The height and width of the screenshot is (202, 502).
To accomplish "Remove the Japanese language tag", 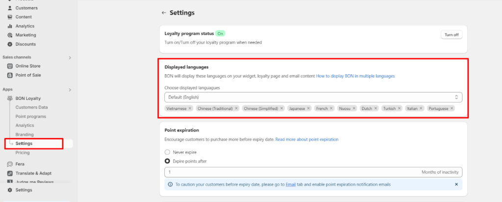I will [x=309, y=108].
